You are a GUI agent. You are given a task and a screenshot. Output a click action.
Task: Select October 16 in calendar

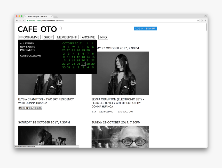point(64,61)
